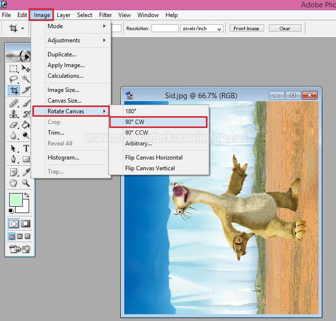
Task: Click the Resolution input field
Action: (165, 28)
